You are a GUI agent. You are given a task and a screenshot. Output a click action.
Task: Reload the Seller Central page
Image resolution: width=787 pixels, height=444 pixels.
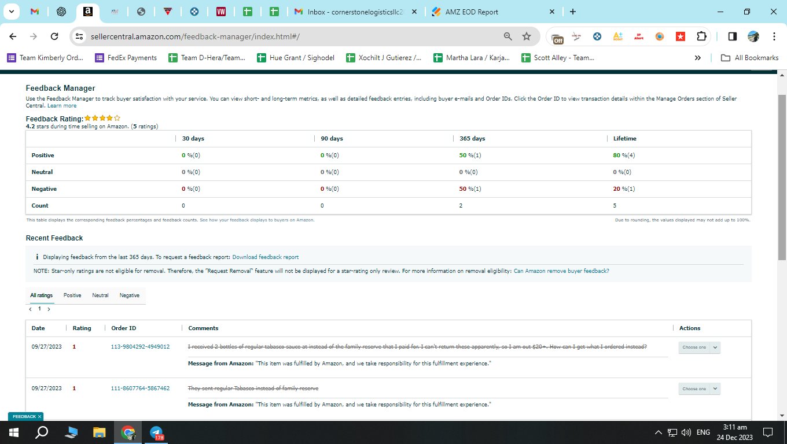pyautogui.click(x=54, y=36)
